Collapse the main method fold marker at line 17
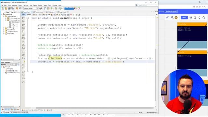This screenshot has height=117, width=208. coord(28,18)
